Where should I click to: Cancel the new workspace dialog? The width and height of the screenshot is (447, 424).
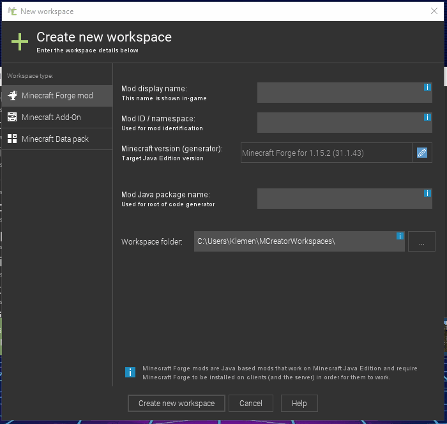[x=251, y=403]
